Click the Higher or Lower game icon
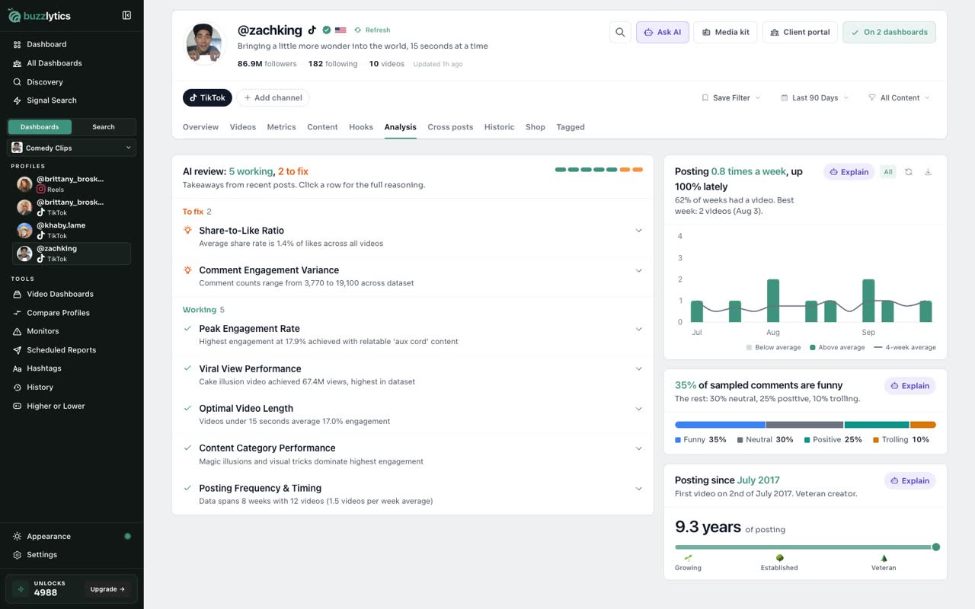 (18, 406)
